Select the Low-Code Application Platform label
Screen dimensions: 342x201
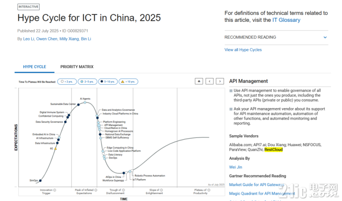tap(124, 151)
